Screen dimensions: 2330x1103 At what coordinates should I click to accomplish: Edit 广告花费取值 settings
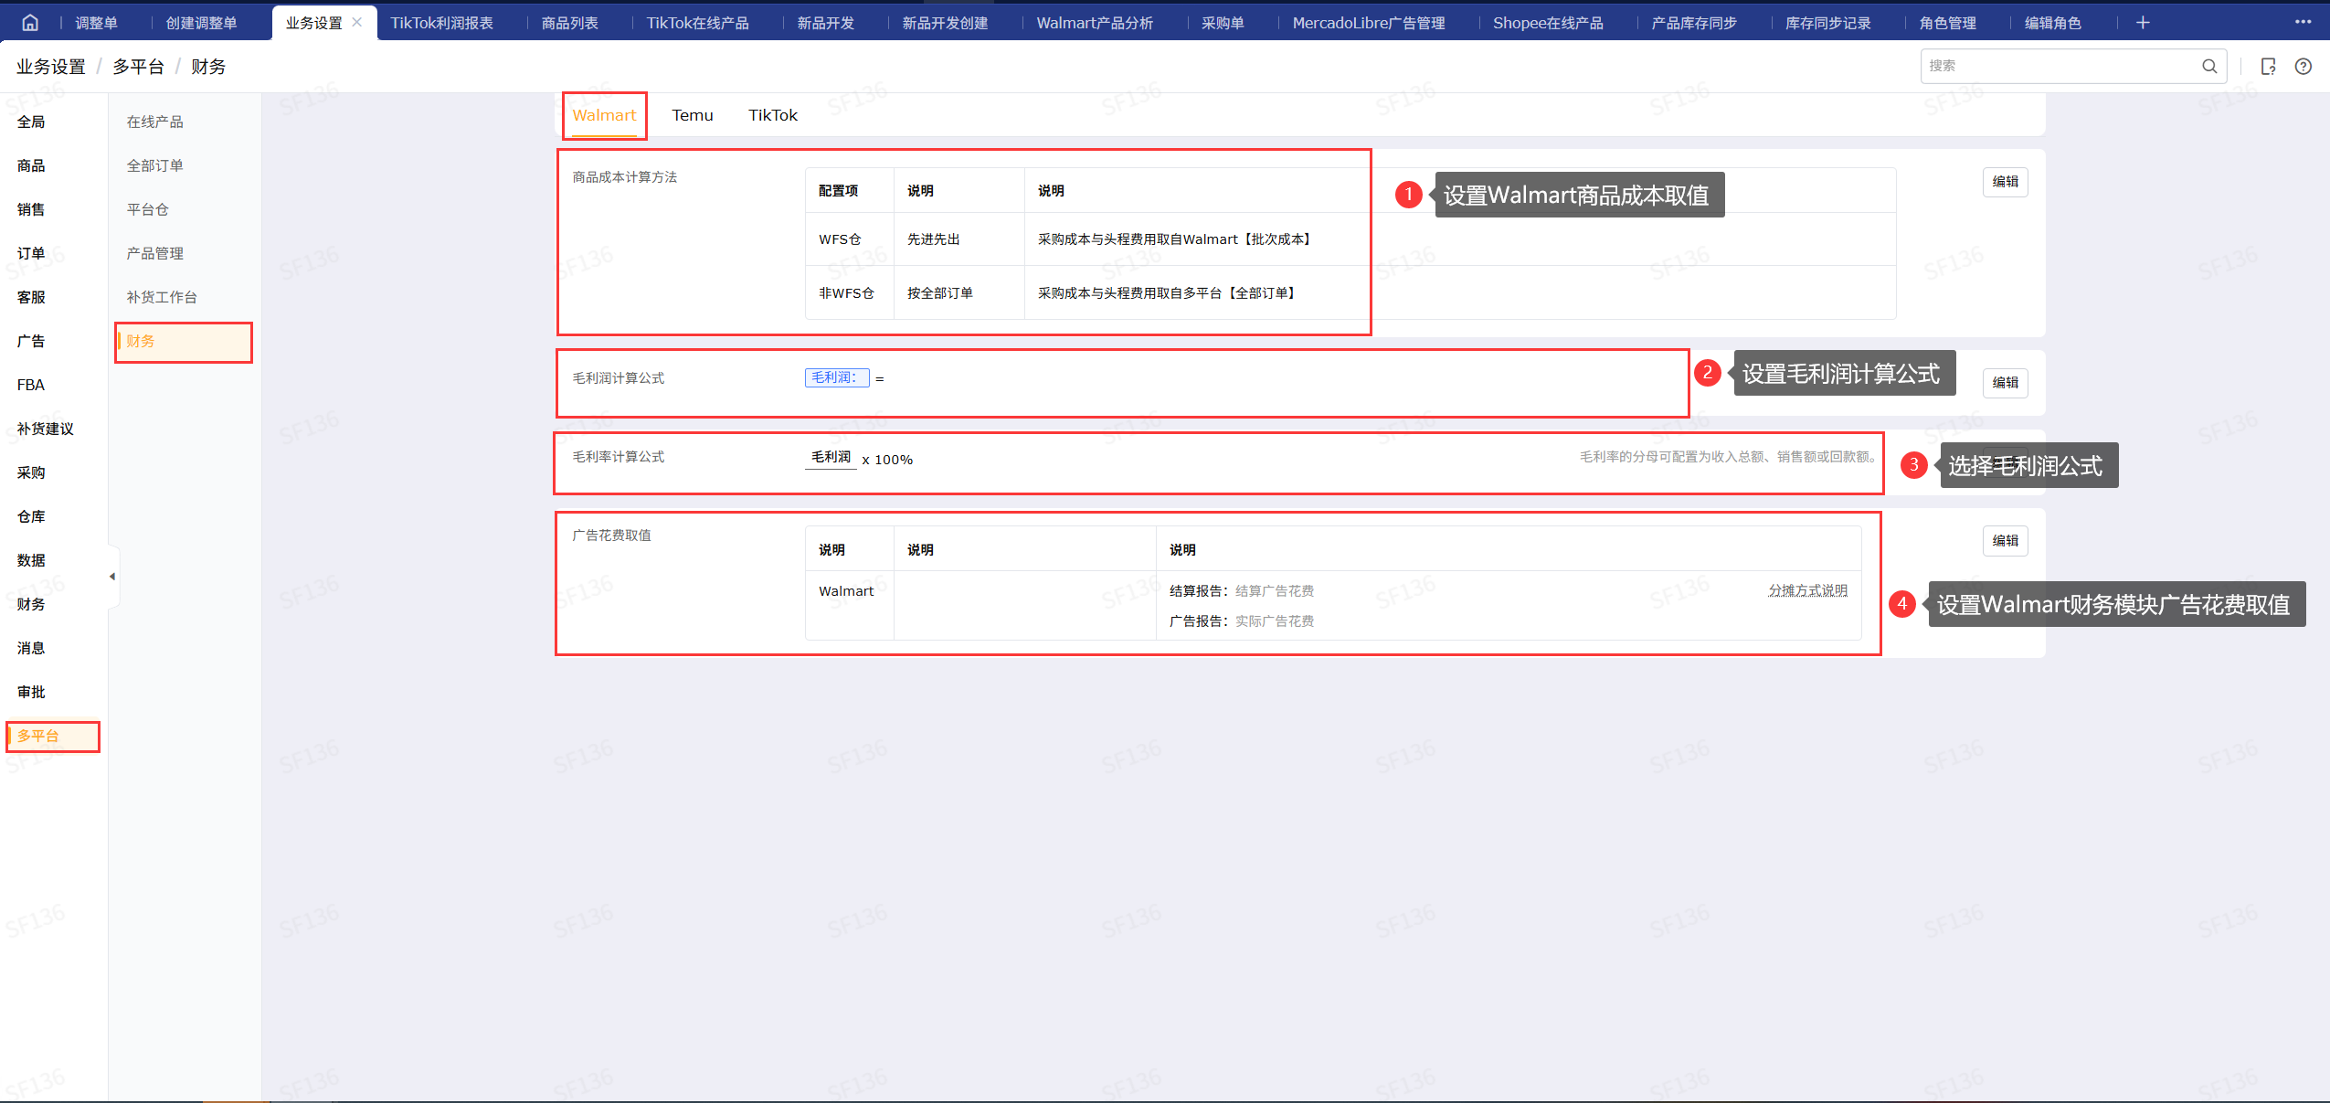point(2006,541)
